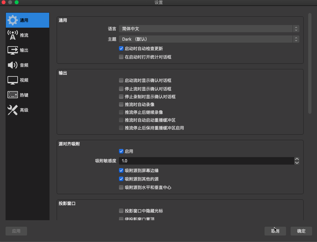This screenshot has width=317, height=242.
Task: Increase 吸附敏感度 with the up arrow
Action: click(x=296, y=159)
